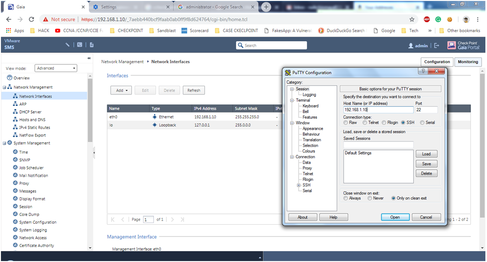Collapse the Window category in PuTTY
The image size is (487, 262).
[292, 123]
